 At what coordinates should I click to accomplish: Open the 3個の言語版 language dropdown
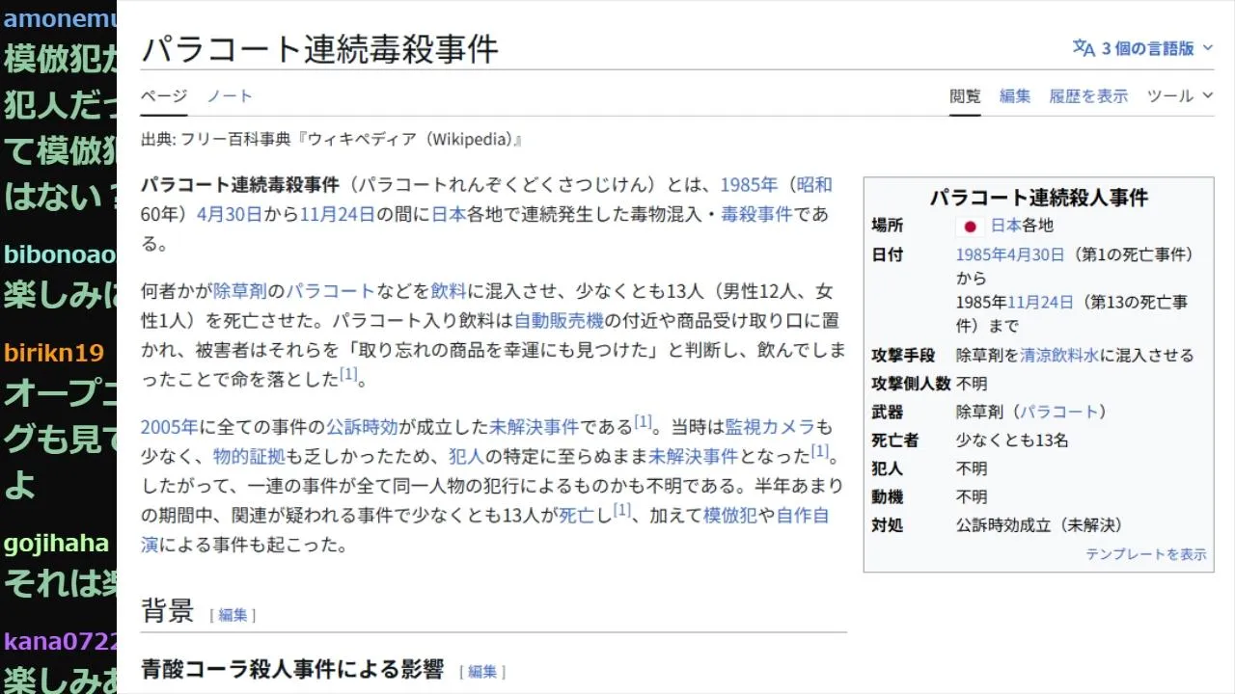(1143, 47)
